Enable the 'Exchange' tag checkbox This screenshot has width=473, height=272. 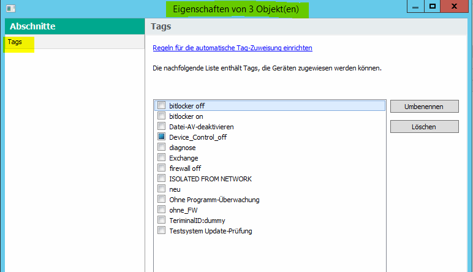pos(162,158)
